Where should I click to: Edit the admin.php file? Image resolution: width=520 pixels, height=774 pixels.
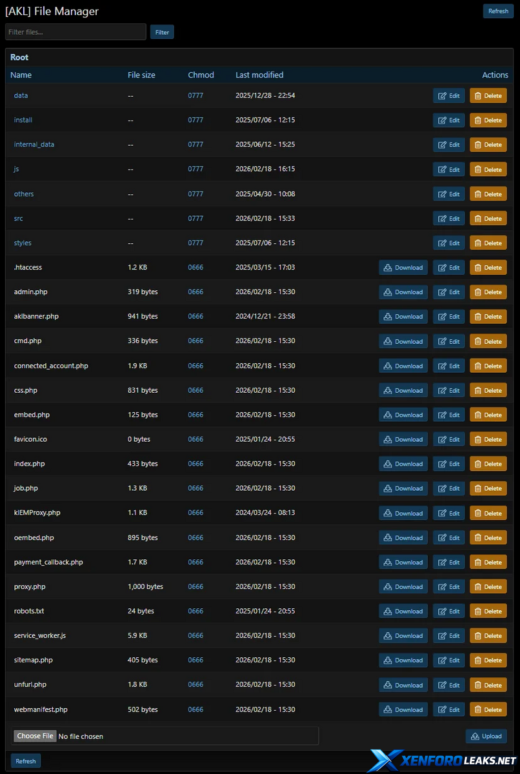pyautogui.click(x=448, y=292)
